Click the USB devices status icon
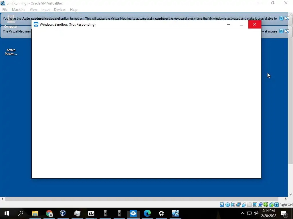293x219 pixels. coord(244,205)
